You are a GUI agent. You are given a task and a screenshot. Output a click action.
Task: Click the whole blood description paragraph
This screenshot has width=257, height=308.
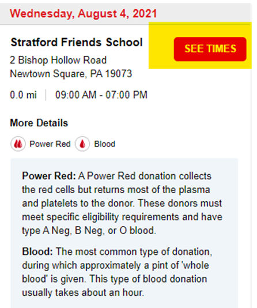[117, 272]
